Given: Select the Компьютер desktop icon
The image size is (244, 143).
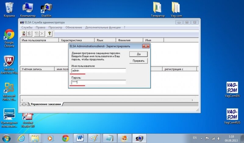Looking at the screenshot, I should [28, 10].
